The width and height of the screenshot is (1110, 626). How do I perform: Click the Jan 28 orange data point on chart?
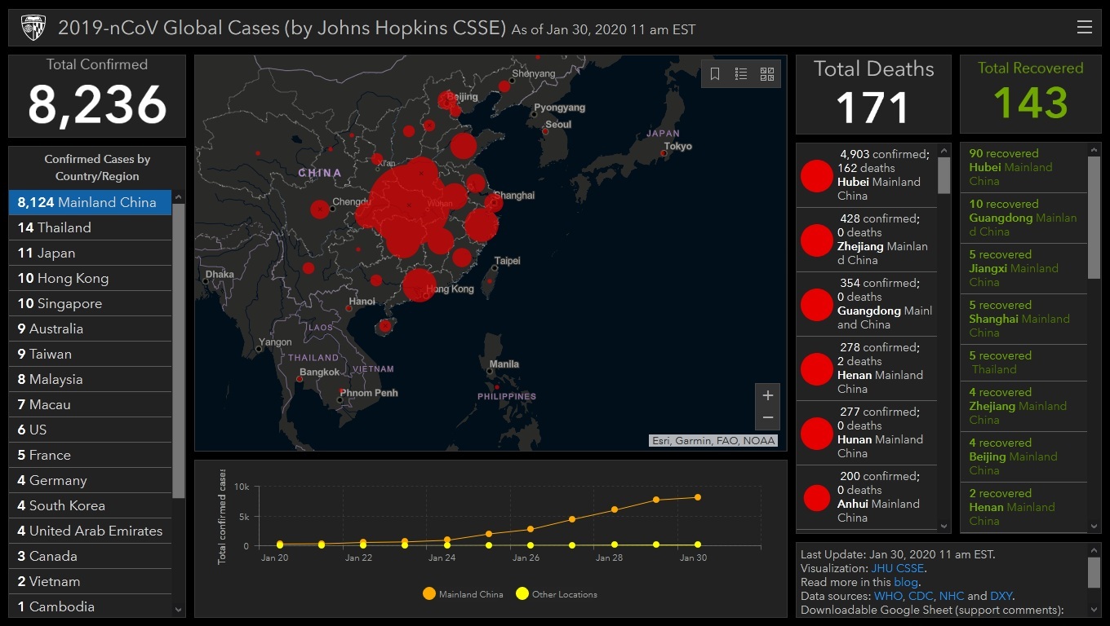[x=615, y=509]
